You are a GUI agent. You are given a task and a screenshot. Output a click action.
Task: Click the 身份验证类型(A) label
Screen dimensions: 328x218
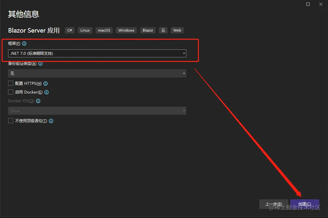click(22, 64)
